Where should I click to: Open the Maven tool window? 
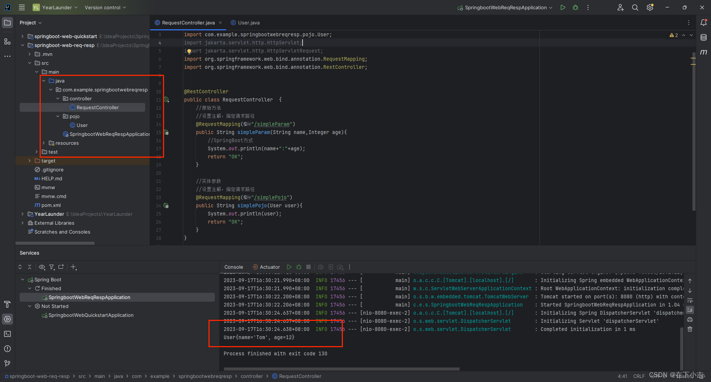(704, 52)
